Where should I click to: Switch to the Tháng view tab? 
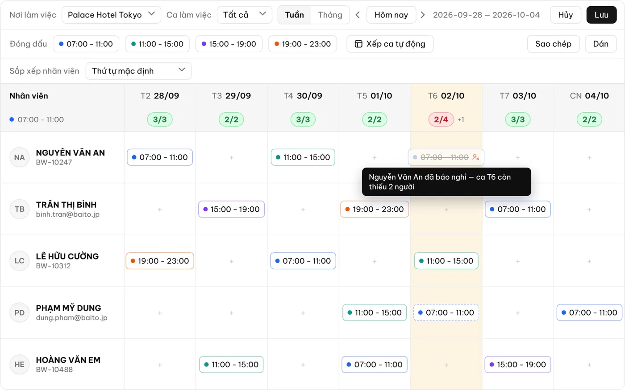coord(330,15)
